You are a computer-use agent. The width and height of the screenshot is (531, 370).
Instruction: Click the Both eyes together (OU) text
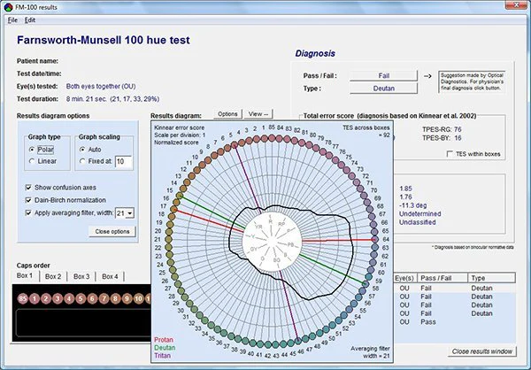[x=101, y=86]
